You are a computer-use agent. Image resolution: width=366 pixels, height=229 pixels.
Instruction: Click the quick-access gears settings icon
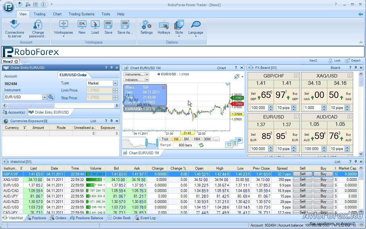(x=28, y=4)
